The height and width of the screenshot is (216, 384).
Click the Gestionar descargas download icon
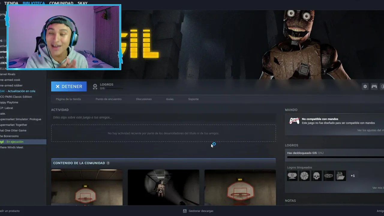(185, 211)
